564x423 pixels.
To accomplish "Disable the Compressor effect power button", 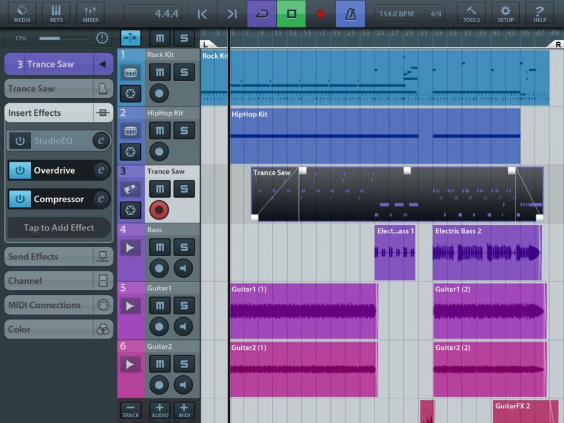I will pyautogui.click(x=20, y=199).
